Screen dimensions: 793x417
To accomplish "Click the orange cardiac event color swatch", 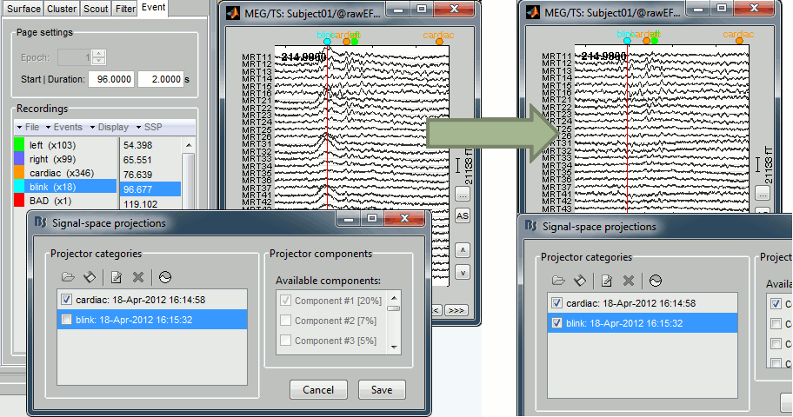I will pos(21,173).
